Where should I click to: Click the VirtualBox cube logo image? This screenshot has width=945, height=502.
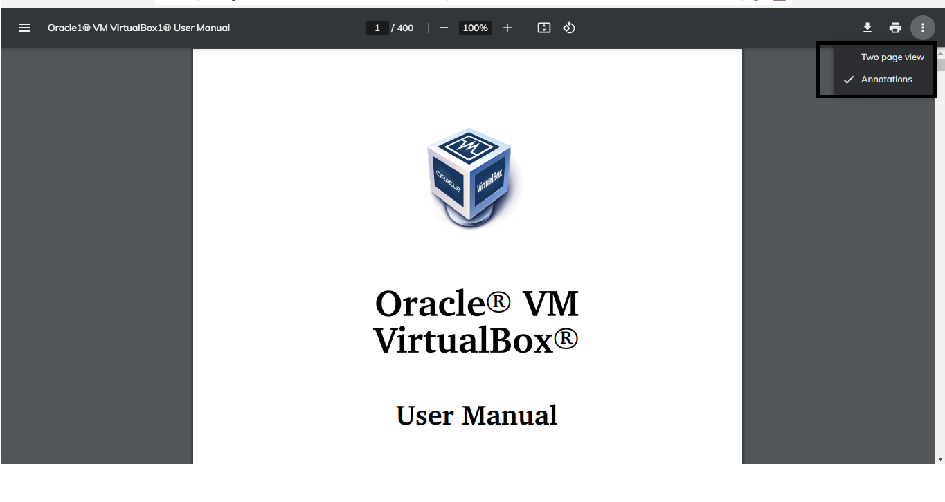point(470,177)
